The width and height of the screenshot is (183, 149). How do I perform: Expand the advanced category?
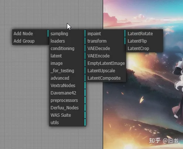68,78
